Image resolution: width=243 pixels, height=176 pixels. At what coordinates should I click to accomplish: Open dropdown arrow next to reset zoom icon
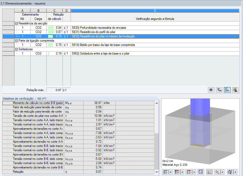click(x=235, y=172)
